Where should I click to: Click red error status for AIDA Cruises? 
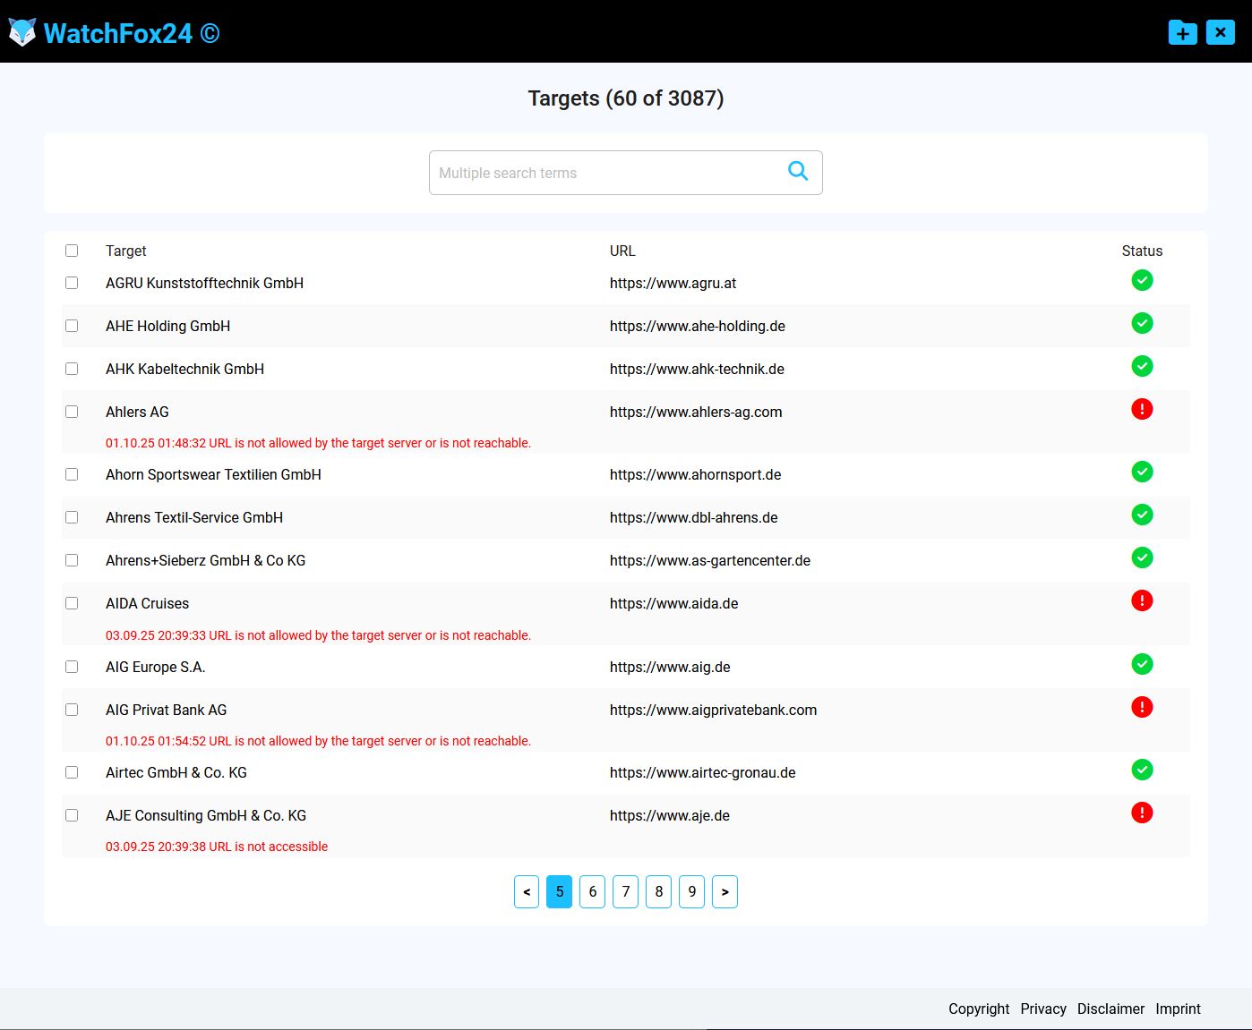pyautogui.click(x=1142, y=601)
